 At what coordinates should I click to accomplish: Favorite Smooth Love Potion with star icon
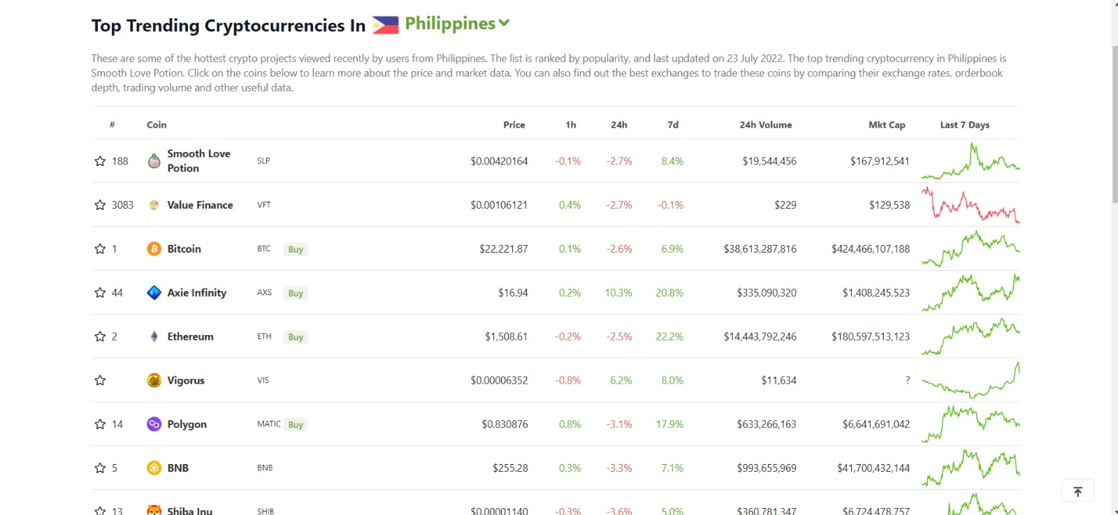tap(100, 161)
